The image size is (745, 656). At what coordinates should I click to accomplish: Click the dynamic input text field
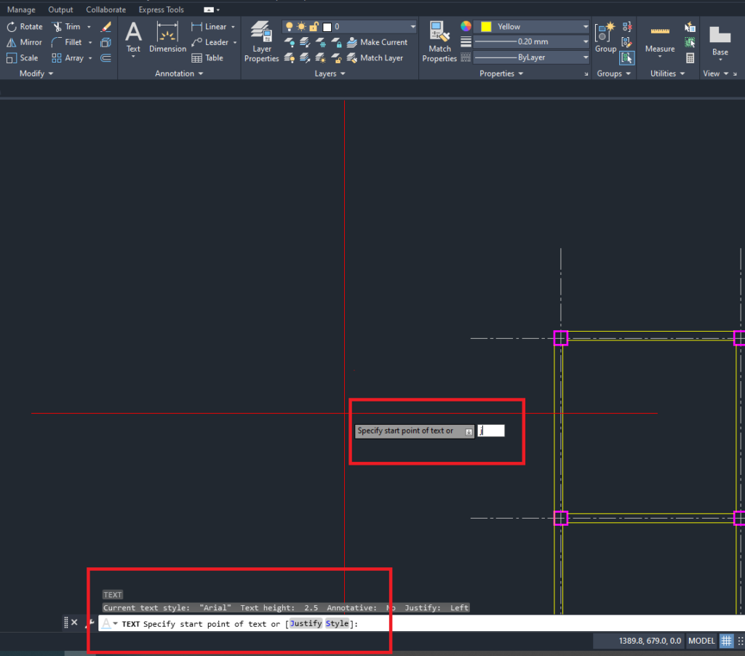tap(491, 431)
